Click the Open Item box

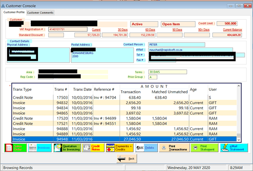[178, 24]
